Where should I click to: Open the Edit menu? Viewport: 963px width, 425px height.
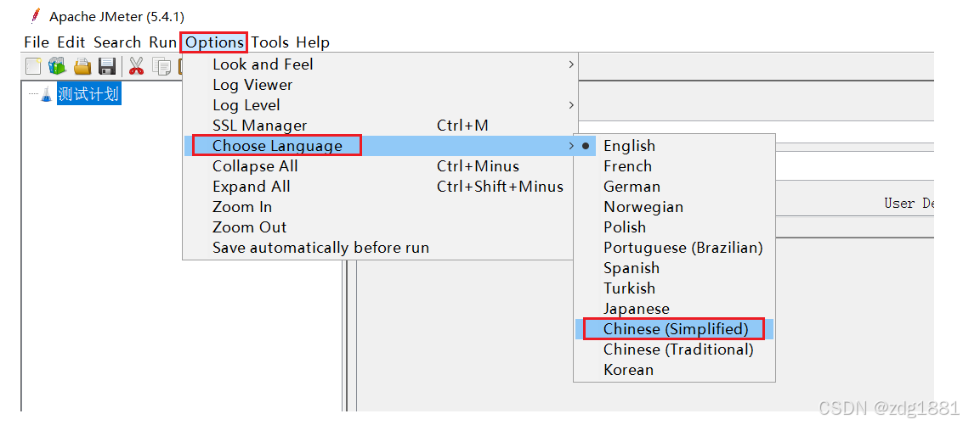[x=71, y=42]
